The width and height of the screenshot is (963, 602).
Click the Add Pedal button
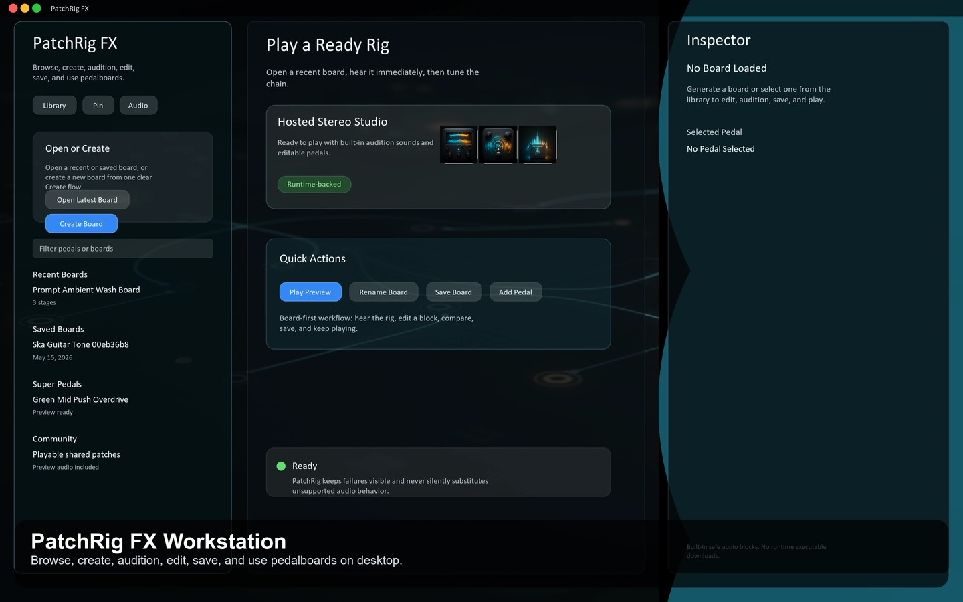coord(516,292)
